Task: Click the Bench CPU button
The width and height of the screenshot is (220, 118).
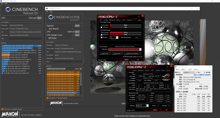Action: [105, 54]
